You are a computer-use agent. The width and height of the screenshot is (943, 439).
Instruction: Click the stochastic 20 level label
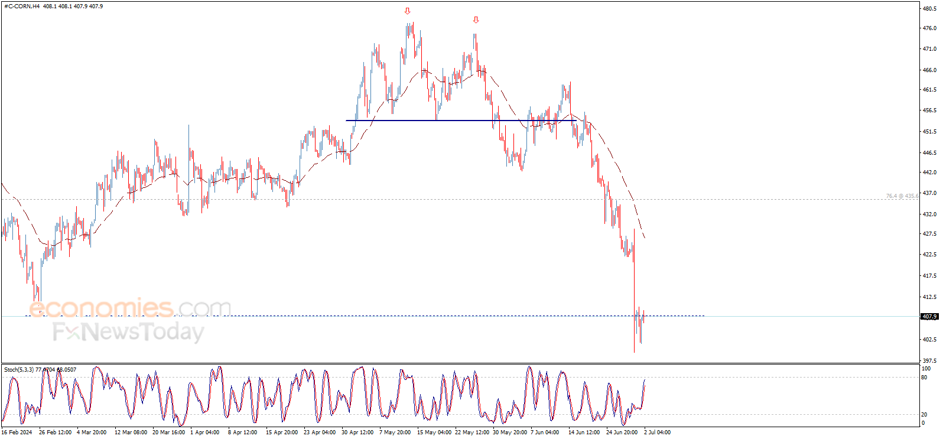pos(925,415)
